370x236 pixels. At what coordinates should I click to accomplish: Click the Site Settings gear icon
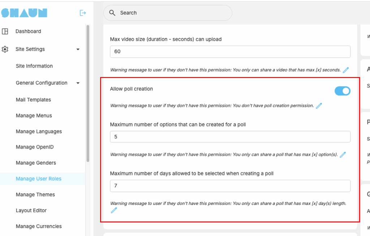5,49
